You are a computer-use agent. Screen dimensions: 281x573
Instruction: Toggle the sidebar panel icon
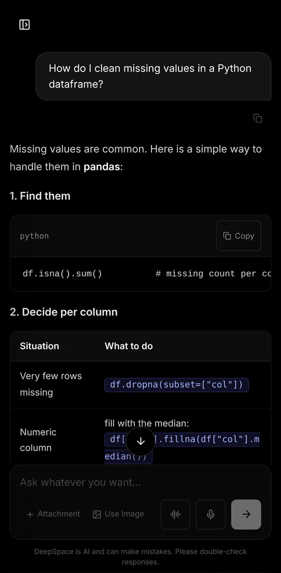tap(24, 25)
